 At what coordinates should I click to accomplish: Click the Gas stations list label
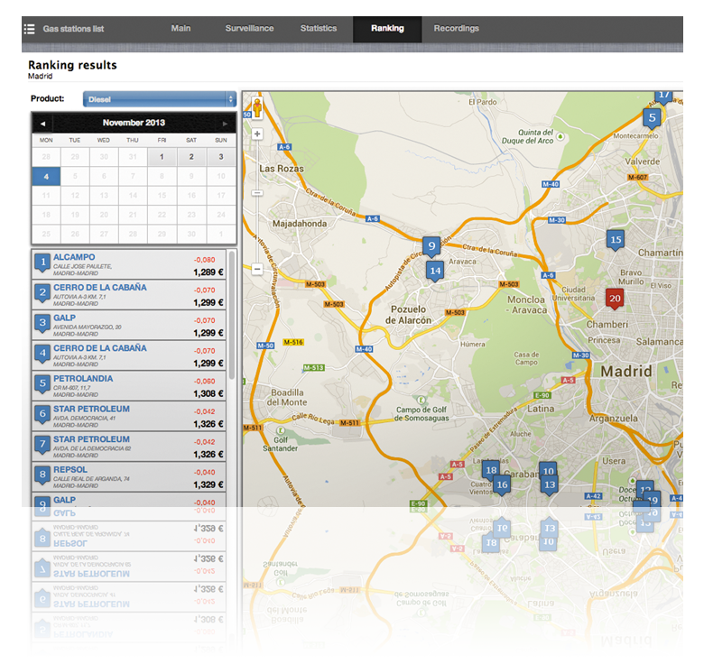click(x=74, y=29)
